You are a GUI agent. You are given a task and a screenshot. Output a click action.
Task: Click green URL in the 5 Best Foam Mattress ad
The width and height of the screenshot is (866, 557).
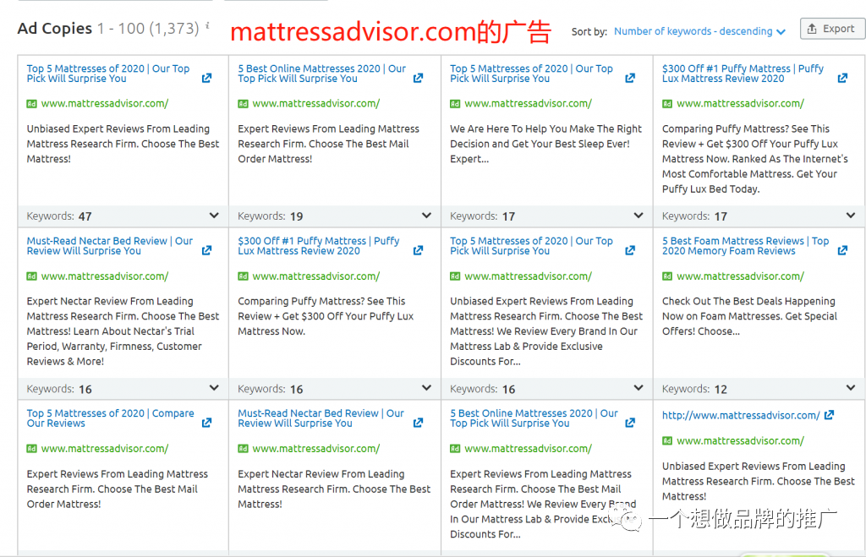740,276
